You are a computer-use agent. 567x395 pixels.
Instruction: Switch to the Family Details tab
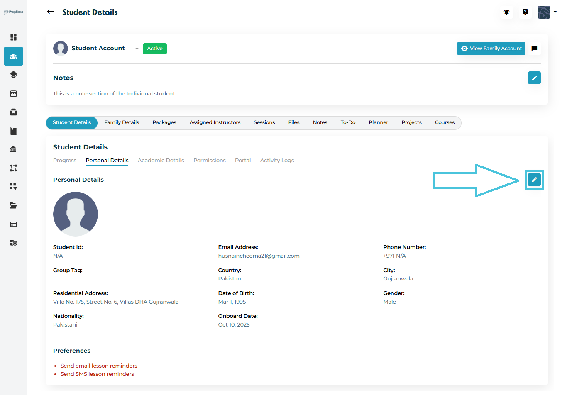(x=122, y=122)
